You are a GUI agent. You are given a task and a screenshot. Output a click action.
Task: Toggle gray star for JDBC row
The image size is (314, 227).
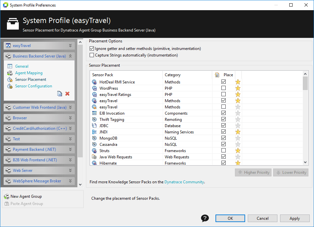coord(238,125)
